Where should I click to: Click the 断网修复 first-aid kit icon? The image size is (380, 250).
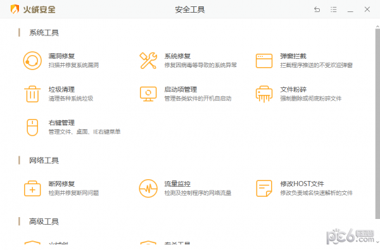[x=32, y=189]
